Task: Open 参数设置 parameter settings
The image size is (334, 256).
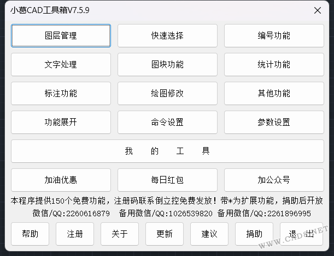Action: [x=274, y=122]
